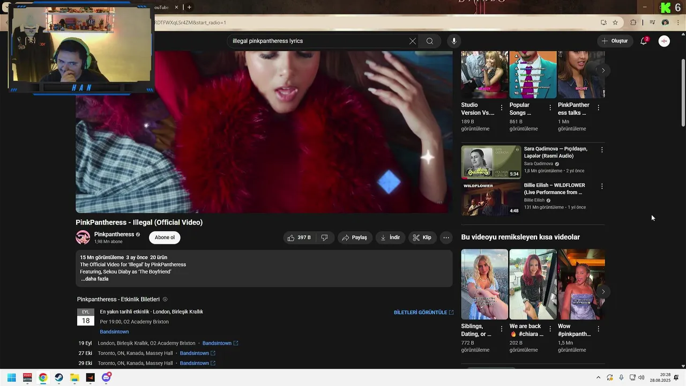Open more actions under the video
686x386 pixels.
point(446,237)
